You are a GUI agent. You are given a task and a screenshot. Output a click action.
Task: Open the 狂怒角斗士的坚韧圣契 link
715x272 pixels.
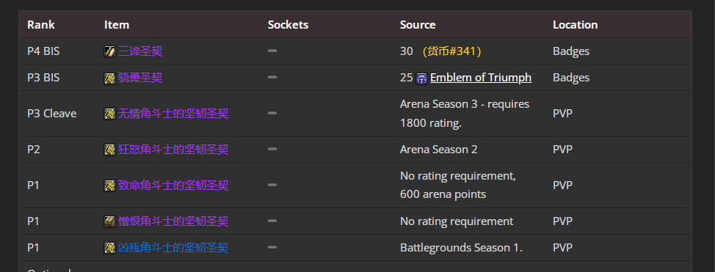coord(173,149)
